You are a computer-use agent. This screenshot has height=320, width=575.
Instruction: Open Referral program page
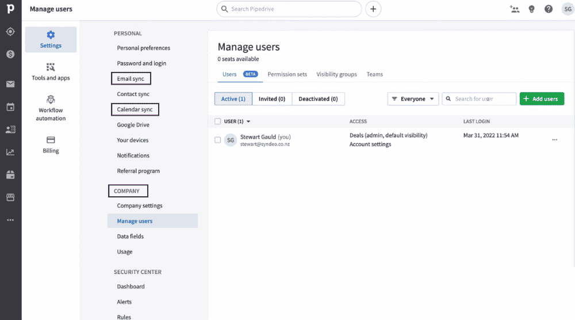[138, 171]
